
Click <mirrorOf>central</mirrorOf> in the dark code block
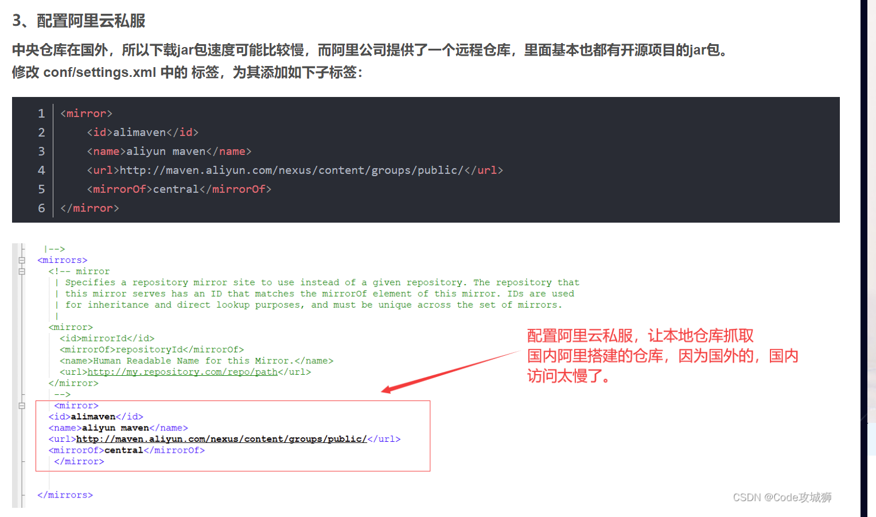[x=179, y=189]
